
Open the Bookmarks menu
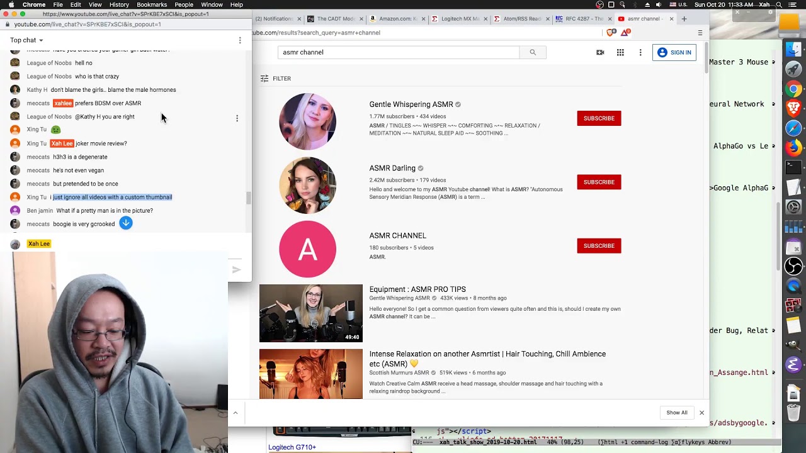[152, 4]
